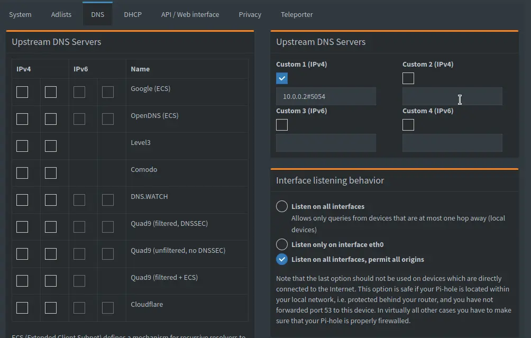Click the Name column header
This screenshot has width=531, height=338.
(140, 69)
